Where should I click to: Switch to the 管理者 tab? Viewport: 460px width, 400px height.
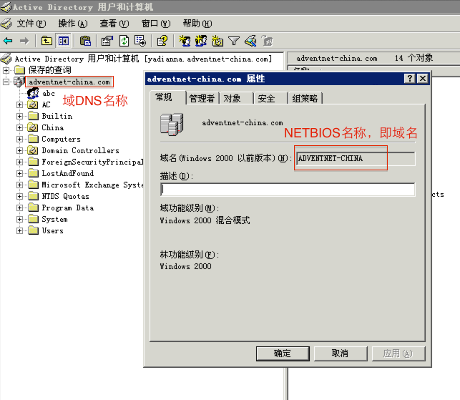(x=202, y=98)
